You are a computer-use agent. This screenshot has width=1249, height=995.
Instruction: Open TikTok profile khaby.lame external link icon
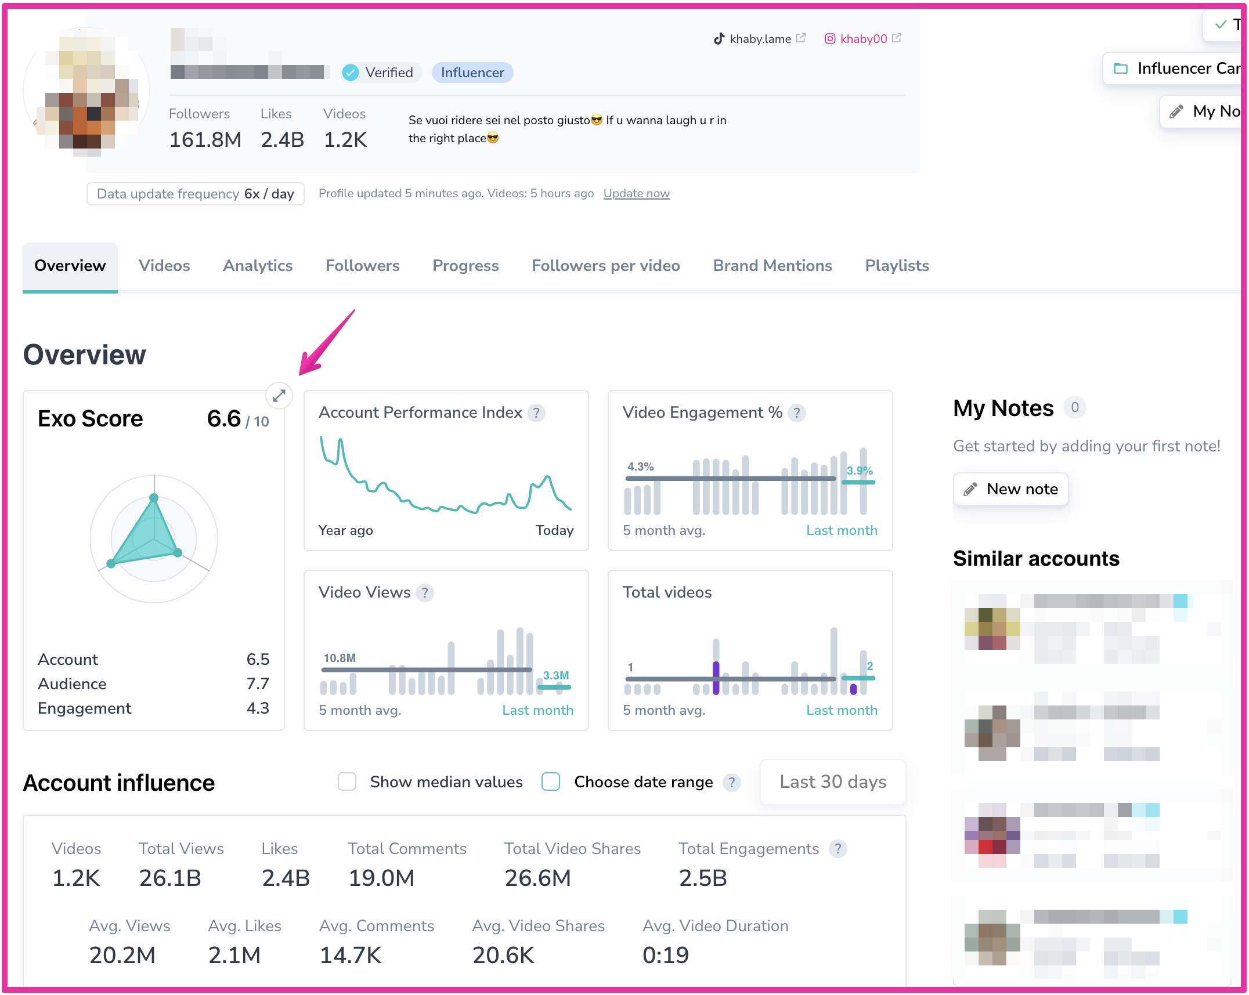(x=801, y=38)
